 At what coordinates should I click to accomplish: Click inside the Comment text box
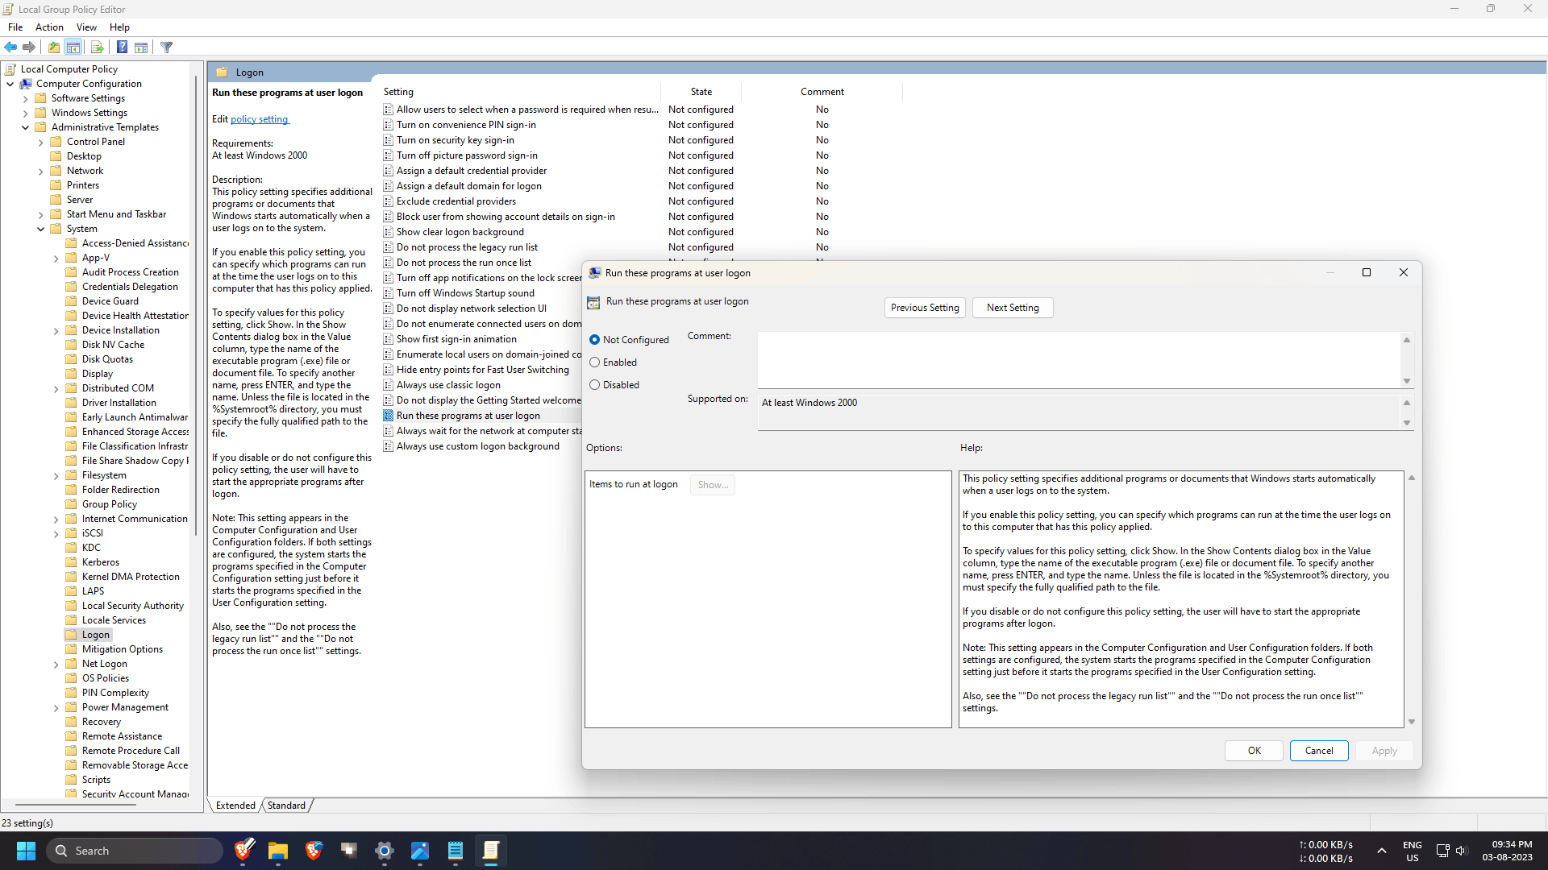1078,360
